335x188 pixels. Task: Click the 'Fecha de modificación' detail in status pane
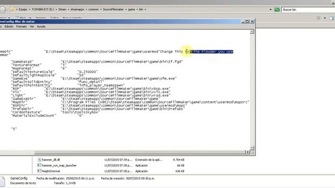click(x=65, y=179)
